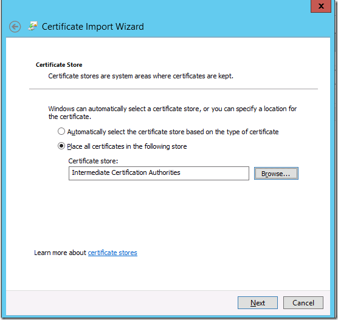Click the bold Certificate Store heading
Image resolution: width=338 pixels, height=320 pixels.
[59, 65]
